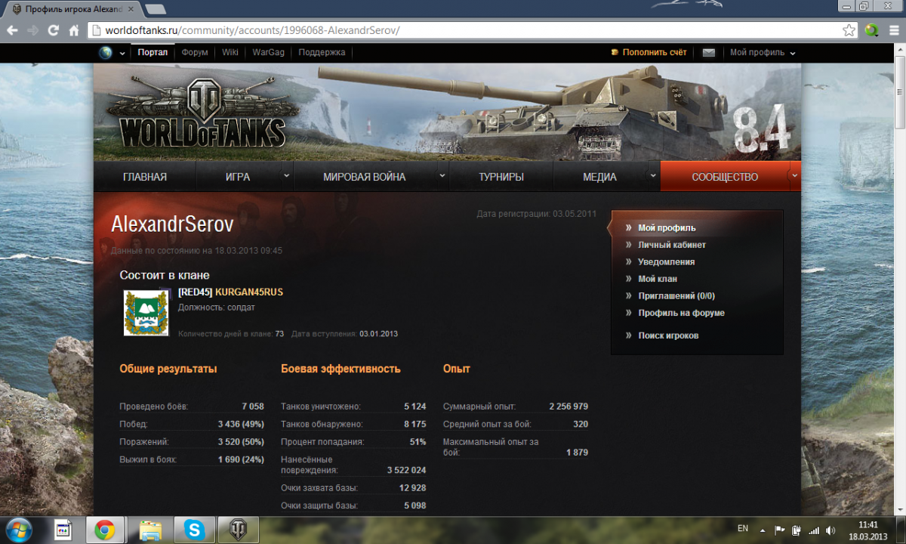The height and width of the screenshot is (544, 906).
Task: Click the [RED45] KURGAN45RUS clan link
Action: tap(230, 292)
